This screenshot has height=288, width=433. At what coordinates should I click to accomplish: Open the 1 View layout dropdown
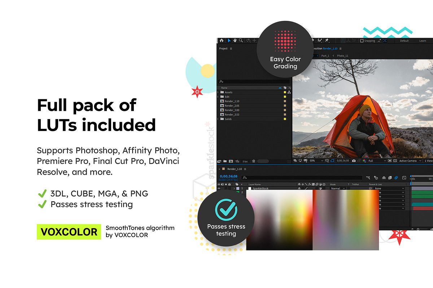[428, 161]
